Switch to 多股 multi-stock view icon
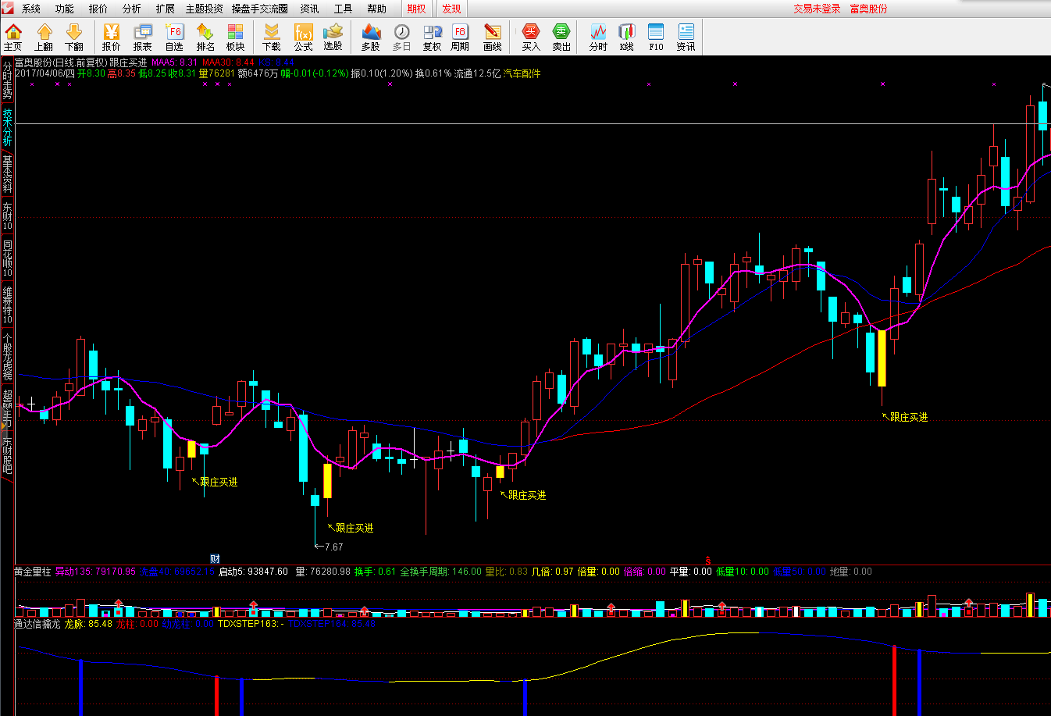The height and width of the screenshot is (716, 1051). point(371,37)
